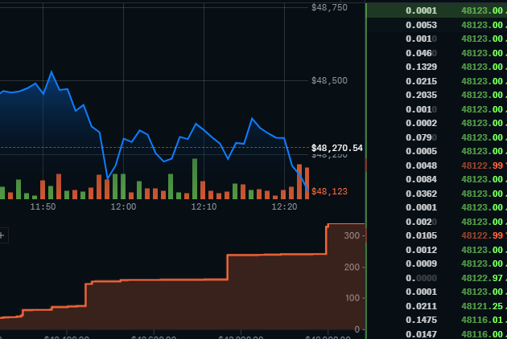Click the 0.0147 trade size
This screenshot has width=507, height=339.
click(x=422, y=334)
